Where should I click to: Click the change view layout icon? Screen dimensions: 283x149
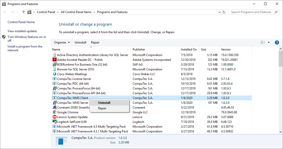tap(263, 42)
